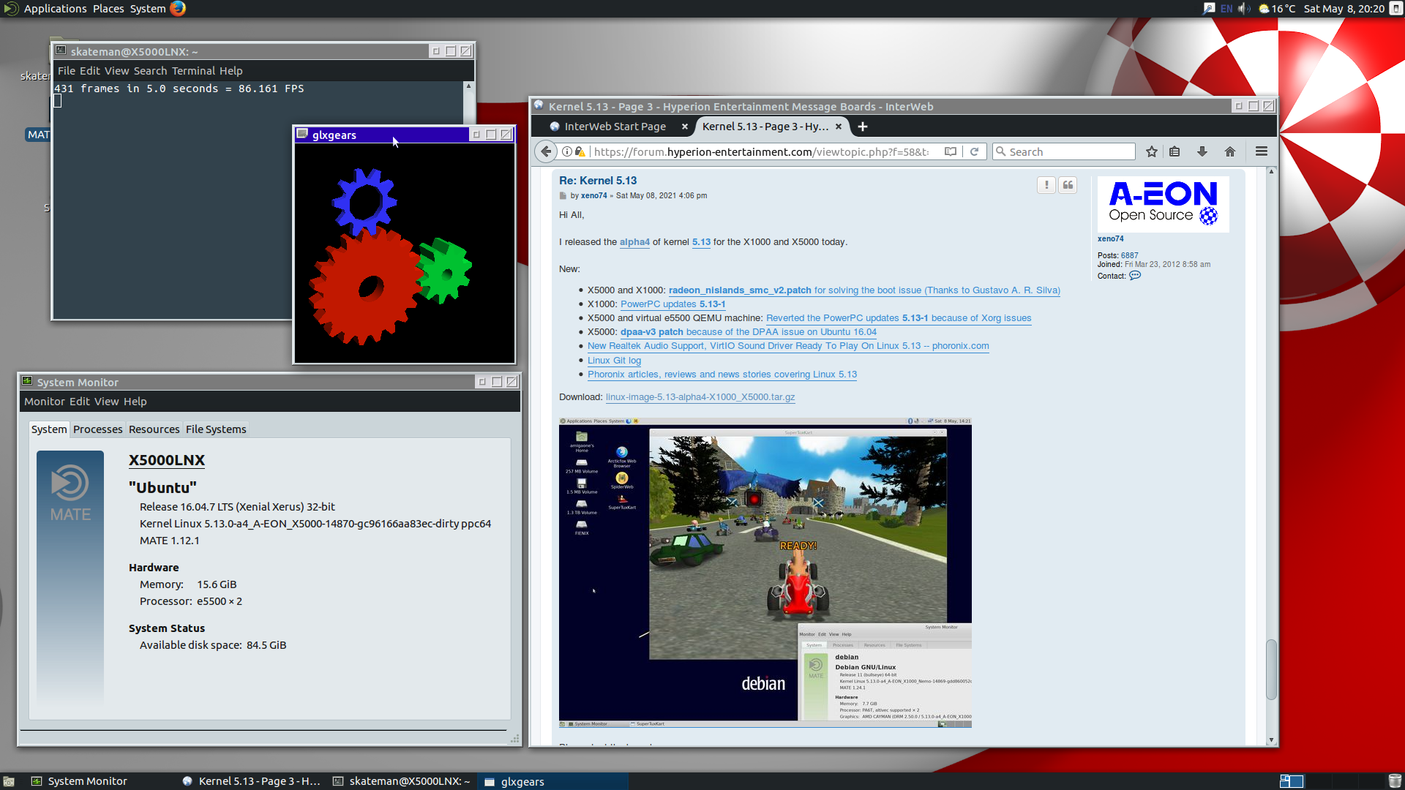Screen dimensions: 1405x790
Task: Click the A-EON Open Source avatar image
Action: pyautogui.click(x=1163, y=204)
